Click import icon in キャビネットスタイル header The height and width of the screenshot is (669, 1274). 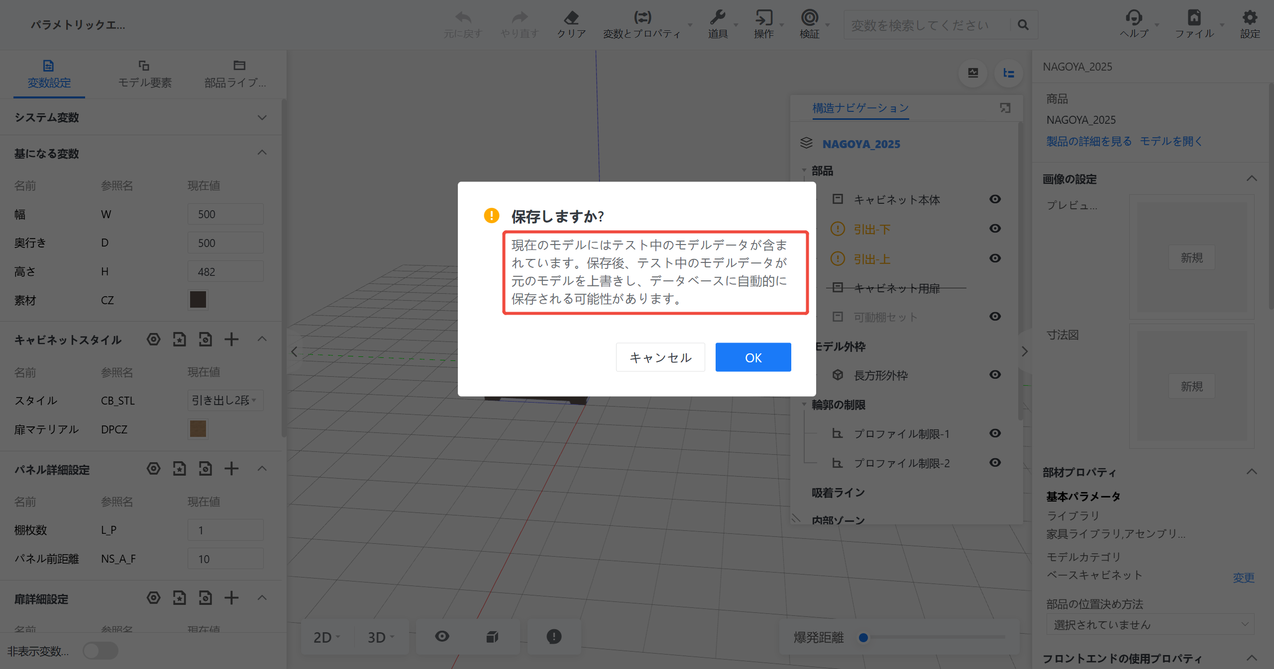click(180, 339)
